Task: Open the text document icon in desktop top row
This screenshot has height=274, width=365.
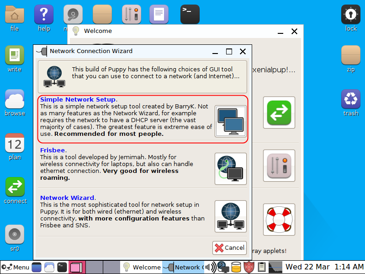Action: click(159, 15)
